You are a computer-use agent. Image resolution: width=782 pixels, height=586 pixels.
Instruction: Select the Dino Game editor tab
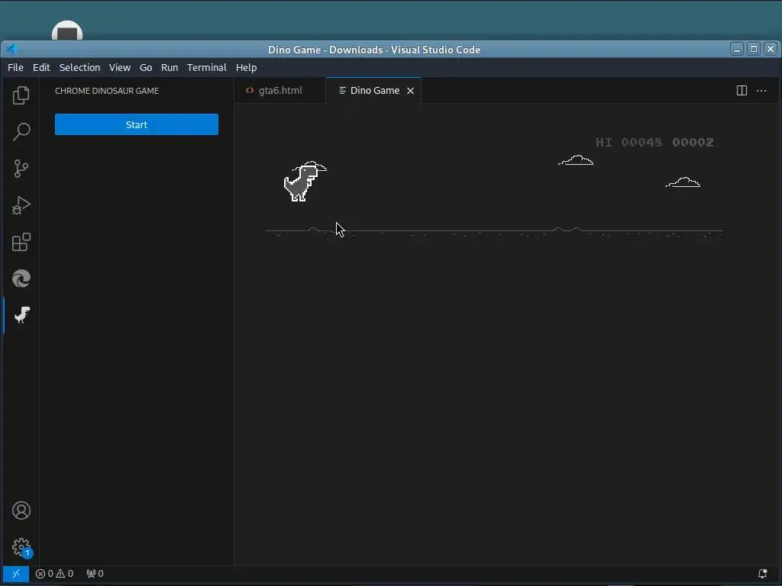click(x=374, y=91)
